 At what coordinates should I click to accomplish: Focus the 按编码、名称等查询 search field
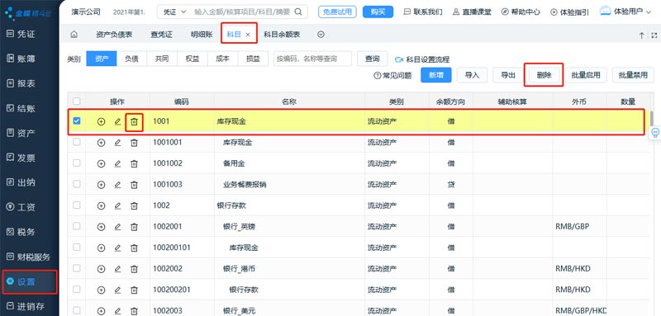[x=312, y=59]
